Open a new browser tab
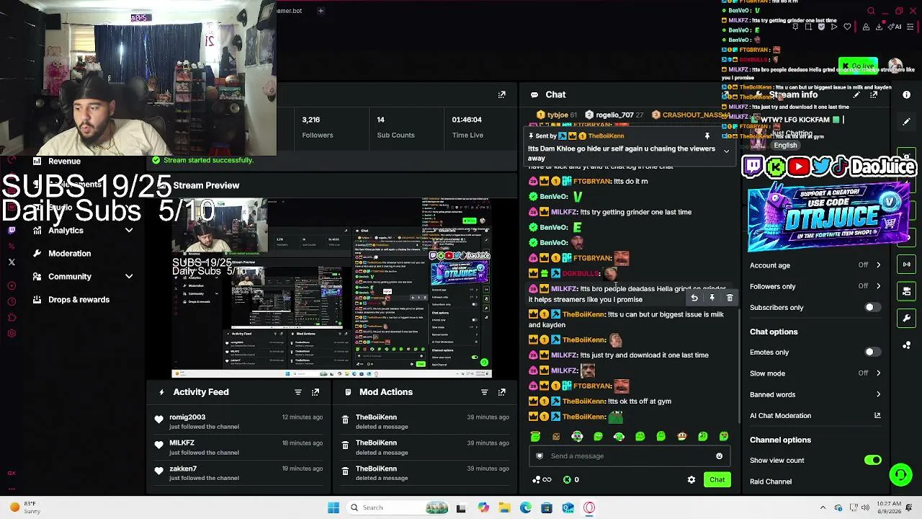Viewport: 922px width, 519px height. pyautogui.click(x=321, y=11)
